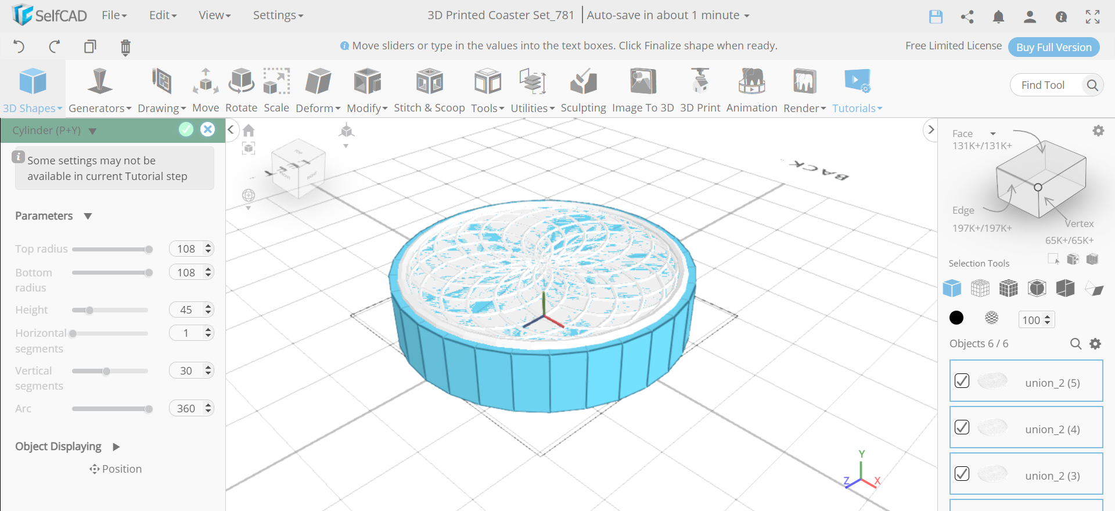Screen dimensions: 1115x511
Task: Select the union_2 (5) object row
Action: click(x=1026, y=381)
